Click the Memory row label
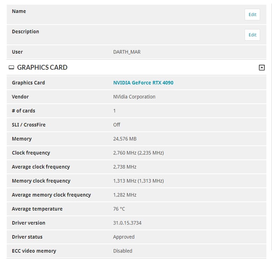 click(22, 139)
